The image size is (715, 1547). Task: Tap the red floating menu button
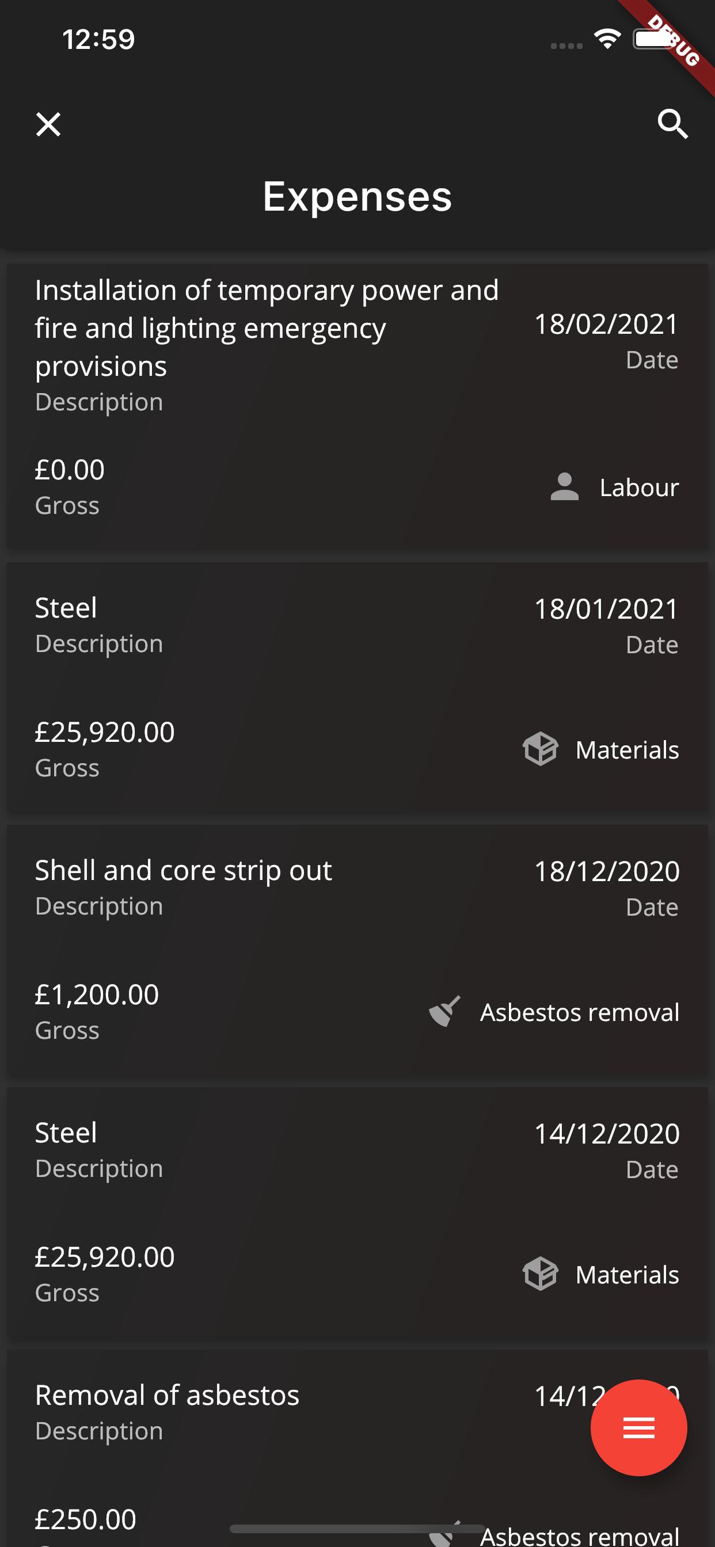click(x=638, y=1427)
